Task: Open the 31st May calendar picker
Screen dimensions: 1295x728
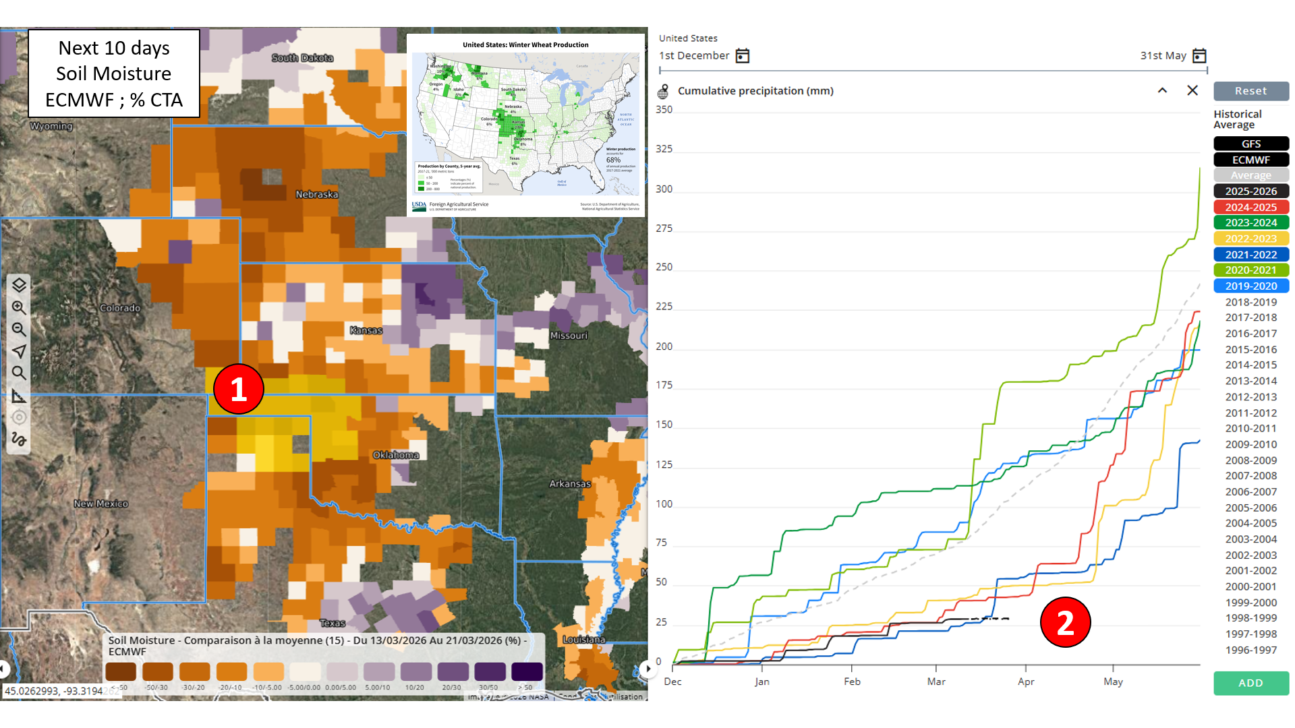Action: click(1199, 56)
